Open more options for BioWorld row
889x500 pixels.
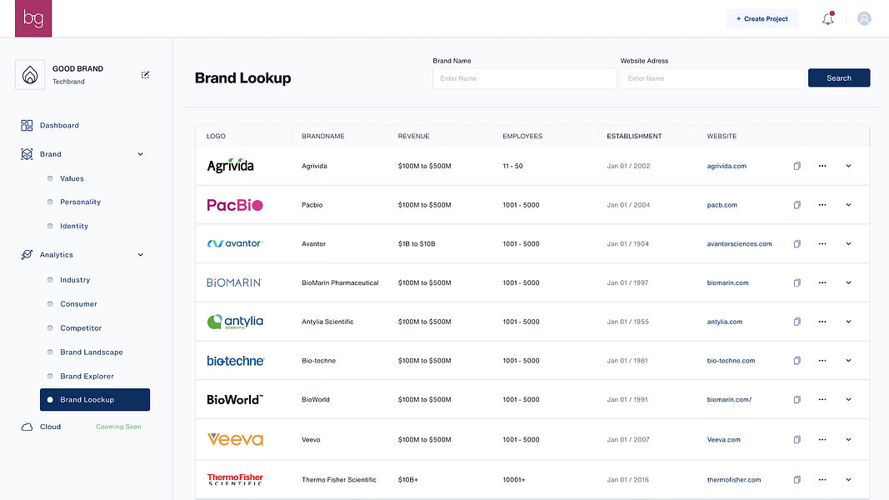822,400
